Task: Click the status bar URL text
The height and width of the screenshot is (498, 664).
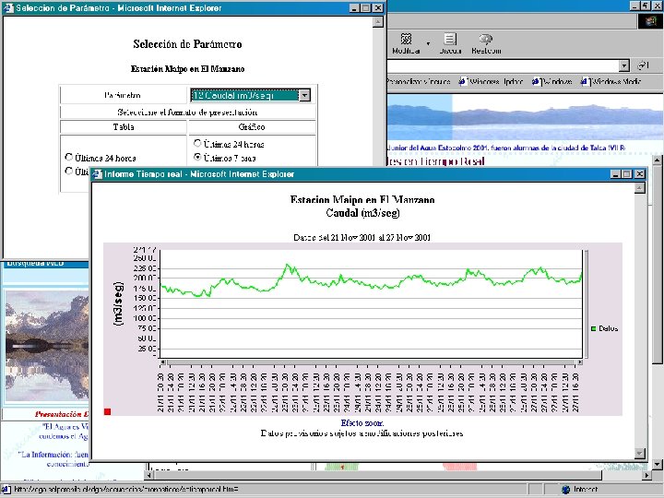Action: tap(125, 490)
